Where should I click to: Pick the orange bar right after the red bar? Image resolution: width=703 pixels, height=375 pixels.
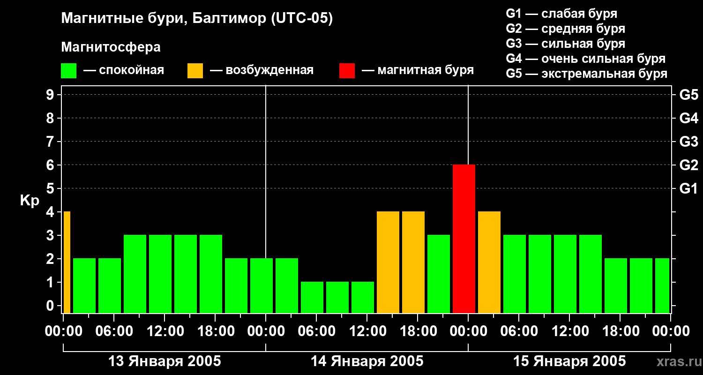[x=489, y=262]
